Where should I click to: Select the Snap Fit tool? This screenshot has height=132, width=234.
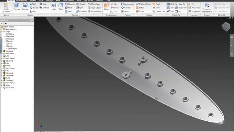coord(180,4)
